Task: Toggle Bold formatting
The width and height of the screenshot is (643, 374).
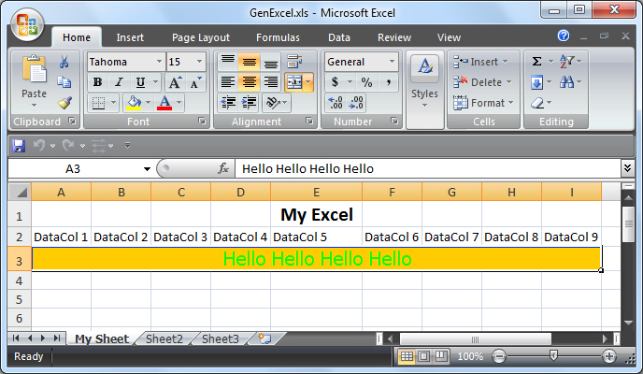Action: (x=97, y=82)
